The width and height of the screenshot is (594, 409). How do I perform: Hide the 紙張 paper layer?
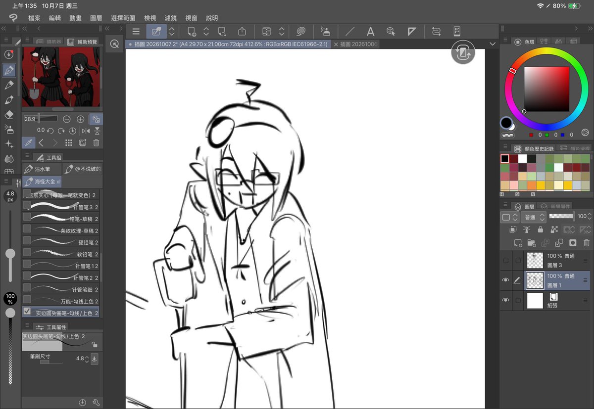505,300
